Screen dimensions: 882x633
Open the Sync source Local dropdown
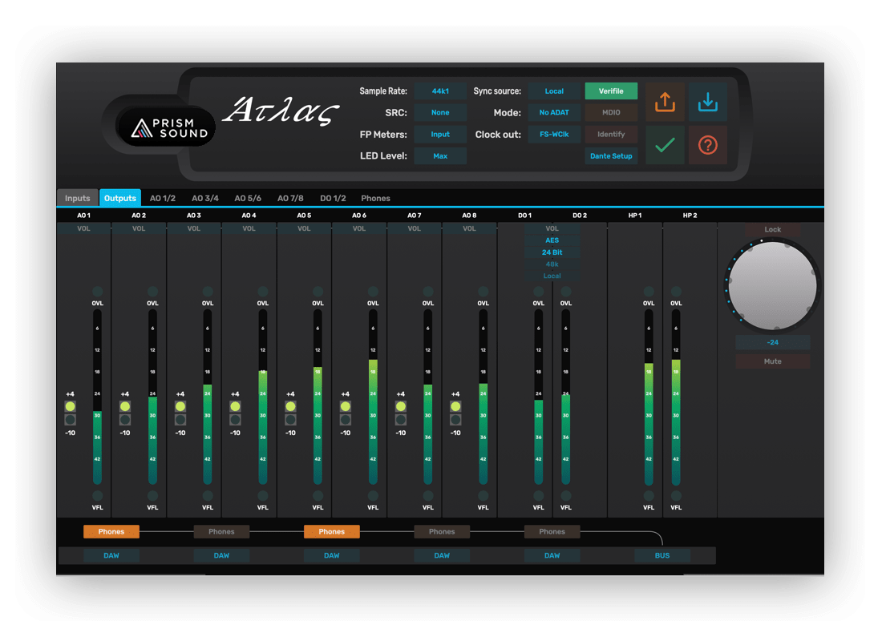[554, 91]
